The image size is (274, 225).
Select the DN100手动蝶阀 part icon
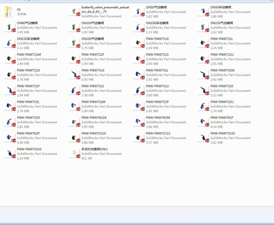[x=139, y=27]
